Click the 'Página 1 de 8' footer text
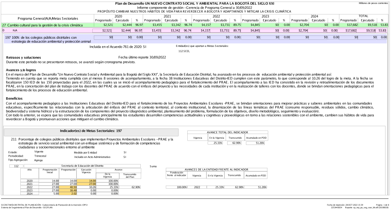 381,204
